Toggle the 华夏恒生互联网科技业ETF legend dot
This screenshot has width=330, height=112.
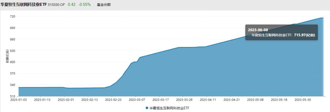coord(147,108)
